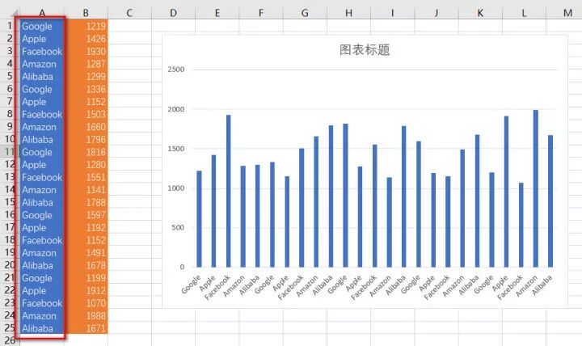
Task: Click the 500 axis label
Action: pyautogui.click(x=178, y=228)
